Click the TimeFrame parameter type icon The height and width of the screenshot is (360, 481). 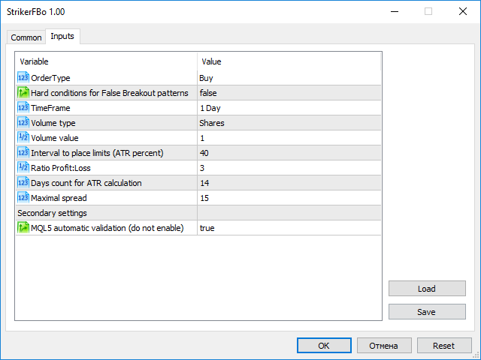23,108
